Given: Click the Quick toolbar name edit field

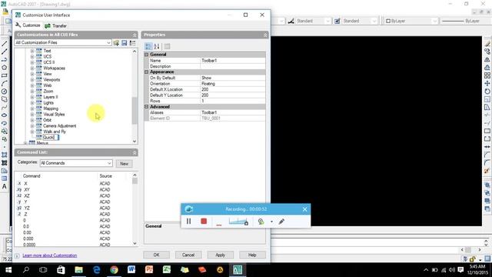Looking at the screenshot, I should (51, 138).
